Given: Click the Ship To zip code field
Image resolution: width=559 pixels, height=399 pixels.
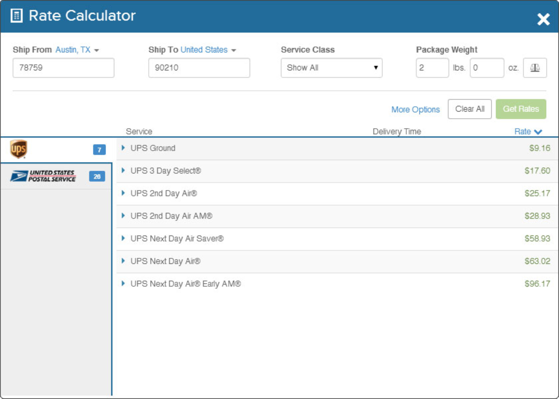Looking at the screenshot, I should click(x=199, y=68).
